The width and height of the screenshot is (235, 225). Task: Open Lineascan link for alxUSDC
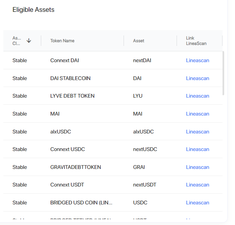pyautogui.click(x=198, y=132)
